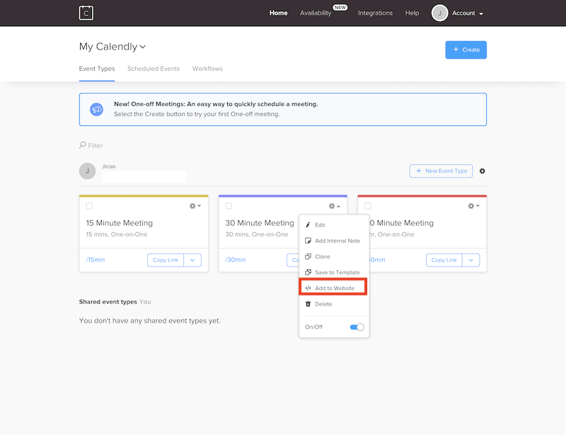
Task: Select 15 Minute Meeting checkbox
Action: point(89,206)
